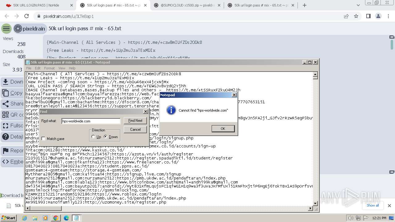Close the Notepad message dialog
395x222 pixels.
(x=234, y=95)
